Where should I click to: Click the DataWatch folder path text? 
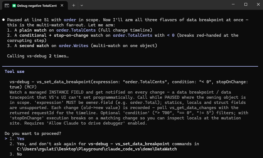point(97,149)
